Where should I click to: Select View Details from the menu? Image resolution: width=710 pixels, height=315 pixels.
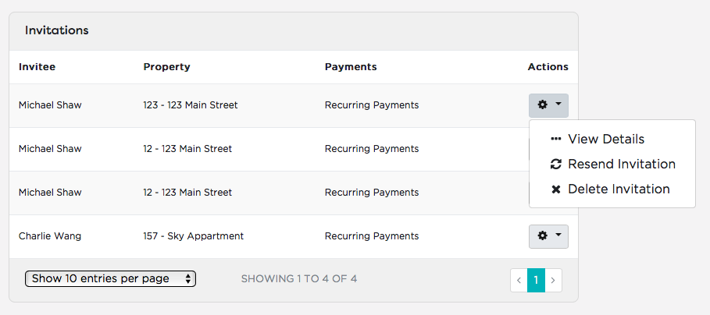[606, 140]
